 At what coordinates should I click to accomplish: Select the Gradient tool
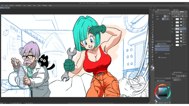153,50
